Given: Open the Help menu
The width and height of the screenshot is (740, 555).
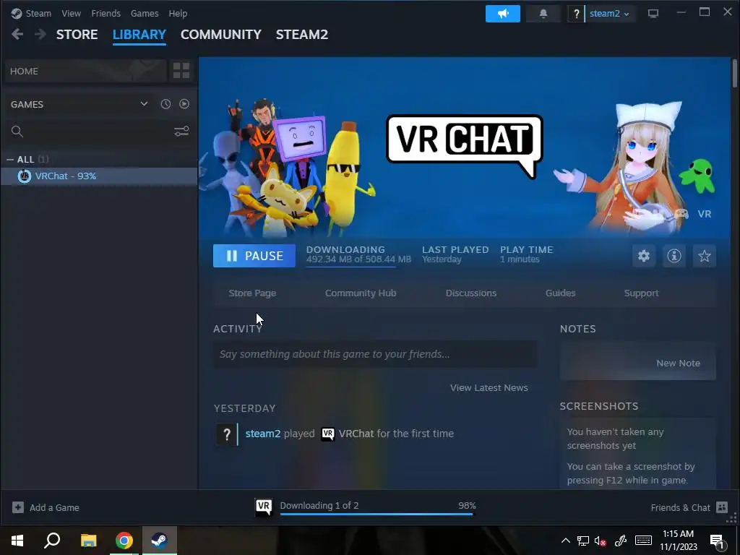Looking at the screenshot, I should point(178,13).
